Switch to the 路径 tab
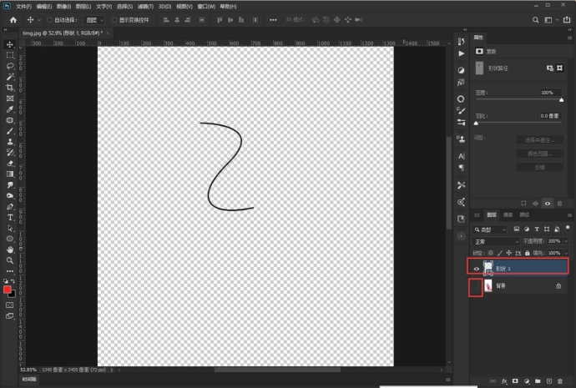Viewport: 576px width, 388px height. pyautogui.click(x=524, y=214)
